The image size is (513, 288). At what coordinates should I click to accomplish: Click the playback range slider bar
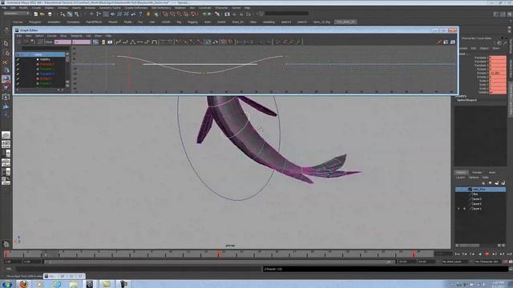click(x=220, y=262)
